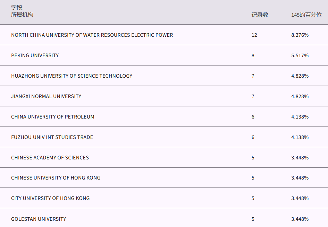Click record count 7 for Jiangxi Normal
This screenshot has width=328, height=227.
pyautogui.click(x=253, y=96)
